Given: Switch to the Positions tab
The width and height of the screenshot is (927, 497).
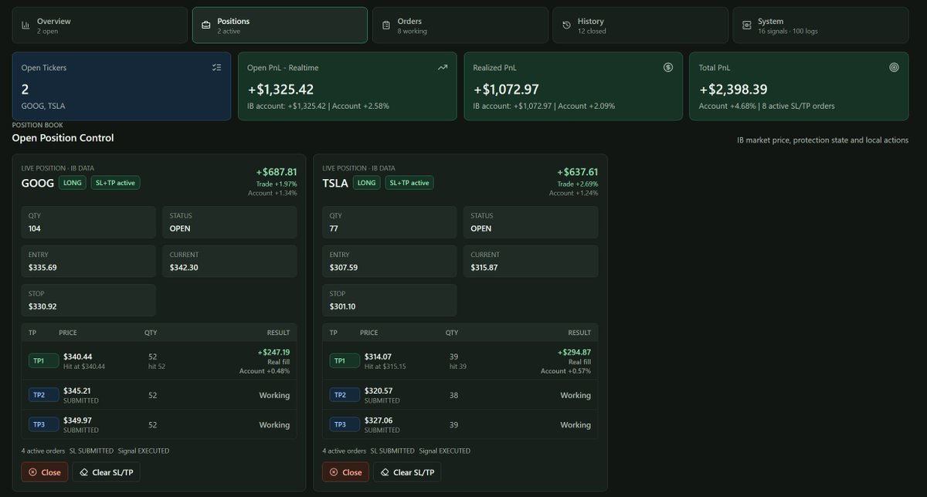Looking at the screenshot, I should (x=280, y=25).
